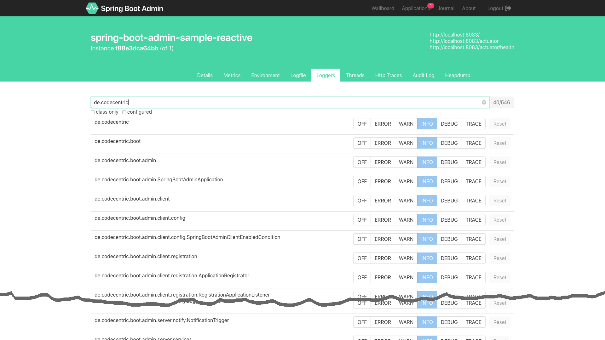Set de.codecentric.boot.admin to ERROR
Viewport: 605px width, 340px height.
point(382,162)
